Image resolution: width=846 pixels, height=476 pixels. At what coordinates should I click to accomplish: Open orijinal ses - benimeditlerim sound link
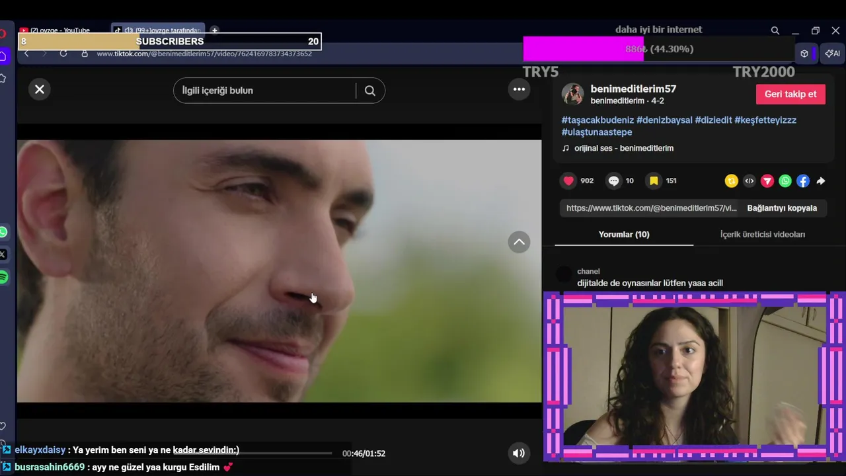(624, 148)
